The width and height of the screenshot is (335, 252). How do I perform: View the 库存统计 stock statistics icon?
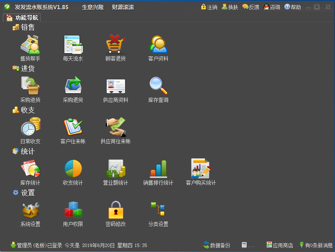(30, 168)
